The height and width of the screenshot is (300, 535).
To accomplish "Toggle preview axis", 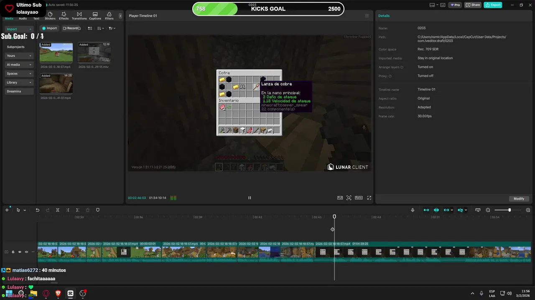I will pyautogui.click(x=460, y=210).
